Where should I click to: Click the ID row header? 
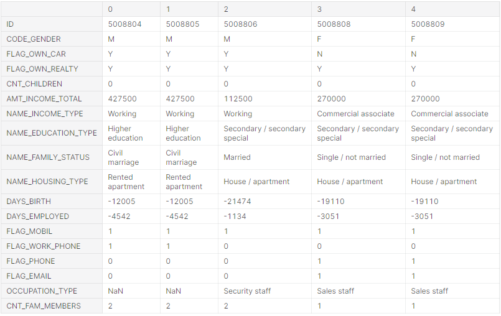point(10,24)
